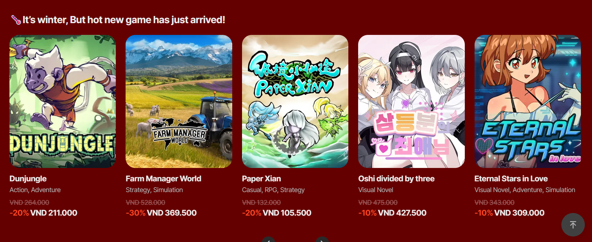Click the VND 427.500 discounted price
The width and height of the screenshot is (592, 242).
(x=402, y=213)
